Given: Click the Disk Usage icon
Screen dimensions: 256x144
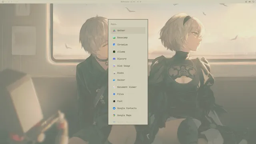Looking at the screenshot, I should click(x=114, y=66).
